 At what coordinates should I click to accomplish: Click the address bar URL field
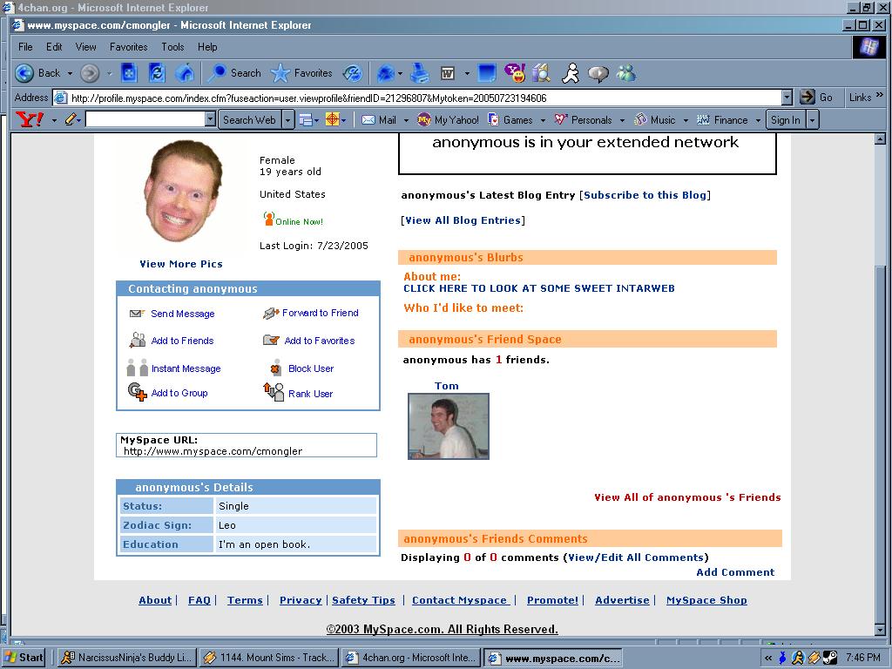point(417,98)
